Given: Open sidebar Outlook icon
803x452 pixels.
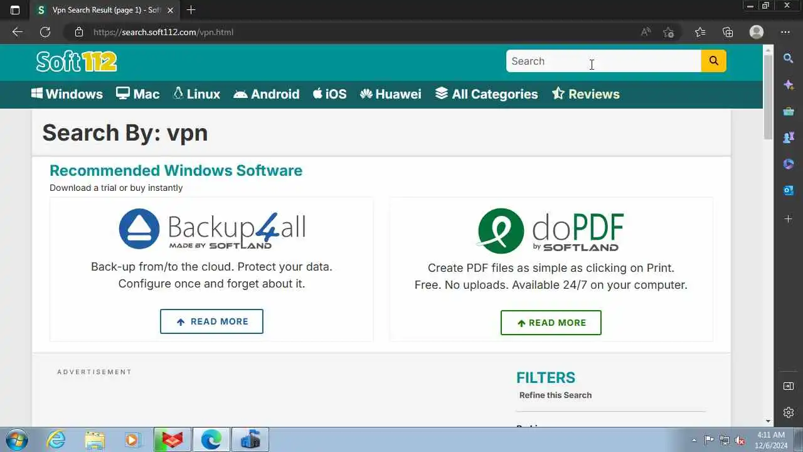Looking at the screenshot, I should [x=789, y=190].
